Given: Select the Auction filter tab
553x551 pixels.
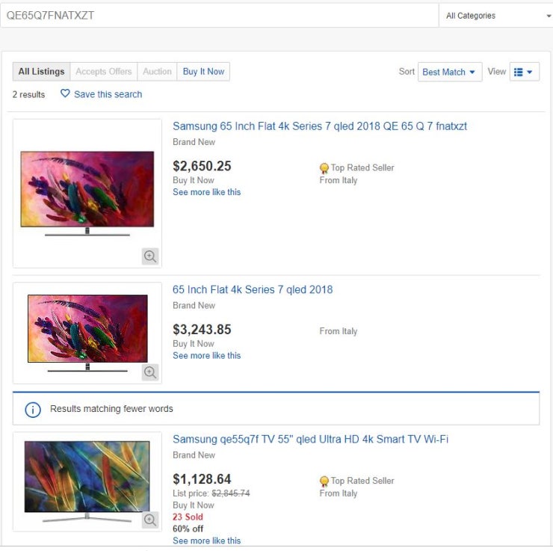Looking at the screenshot, I should [157, 72].
